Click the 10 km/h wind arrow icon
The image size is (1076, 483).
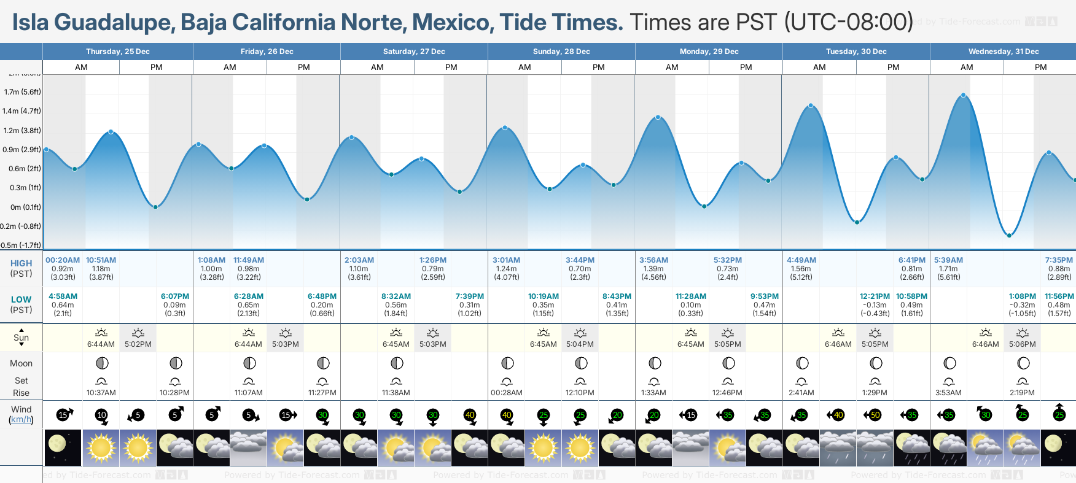(x=101, y=415)
